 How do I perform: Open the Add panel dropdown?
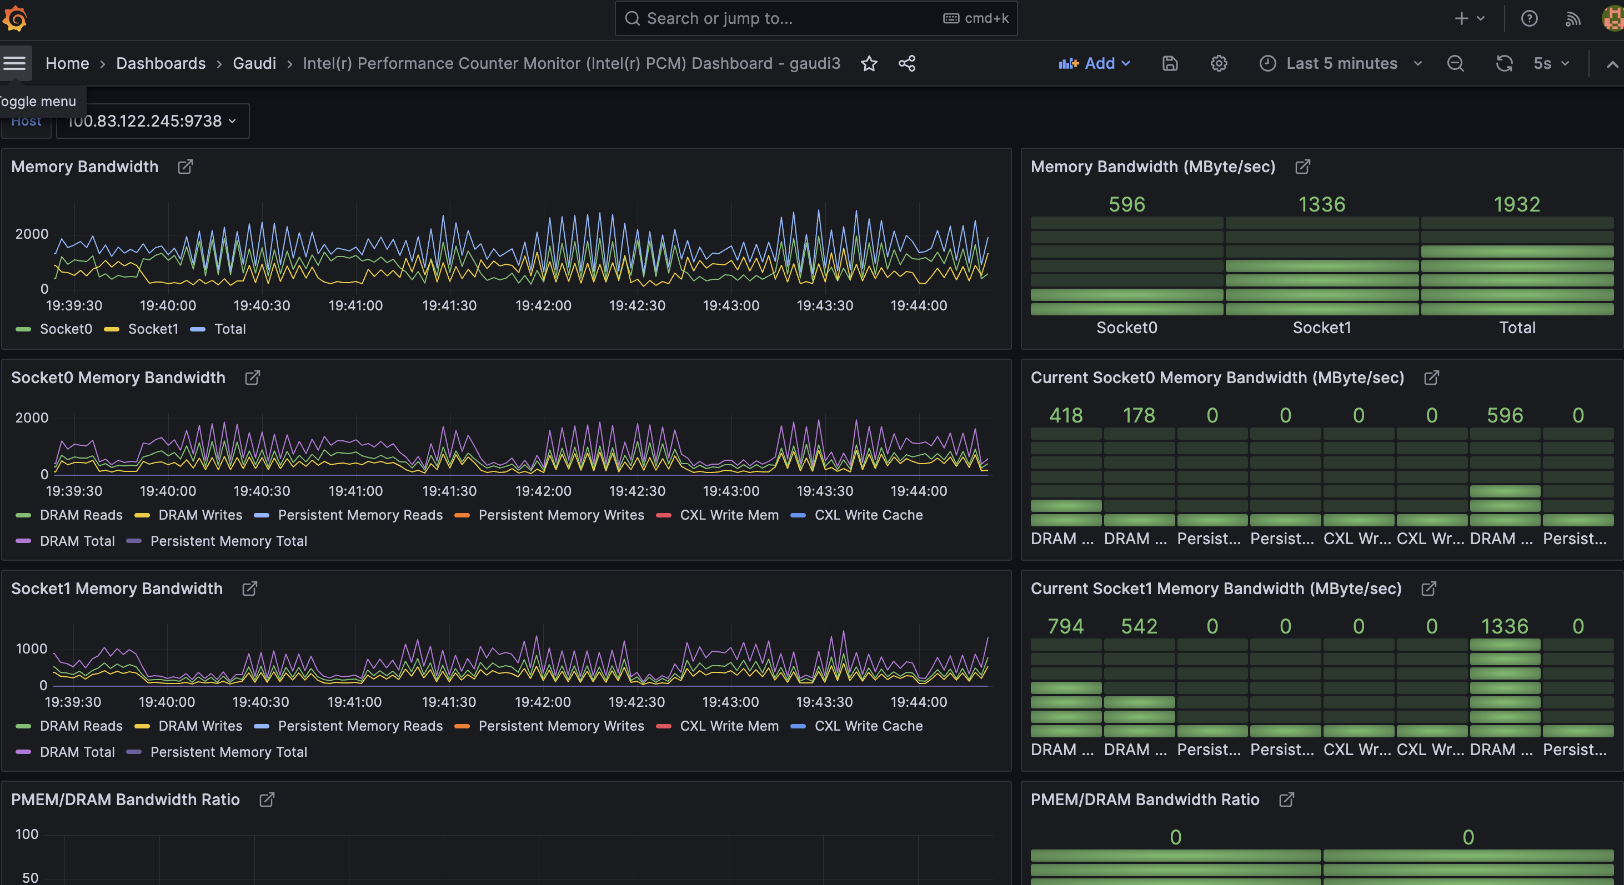[1095, 63]
